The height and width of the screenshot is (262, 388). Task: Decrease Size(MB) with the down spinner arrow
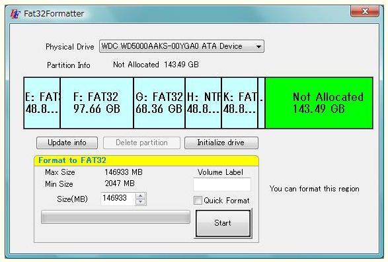click(141, 202)
